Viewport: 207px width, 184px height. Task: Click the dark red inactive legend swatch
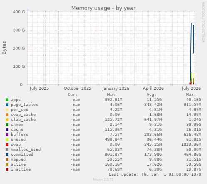pos(7,169)
